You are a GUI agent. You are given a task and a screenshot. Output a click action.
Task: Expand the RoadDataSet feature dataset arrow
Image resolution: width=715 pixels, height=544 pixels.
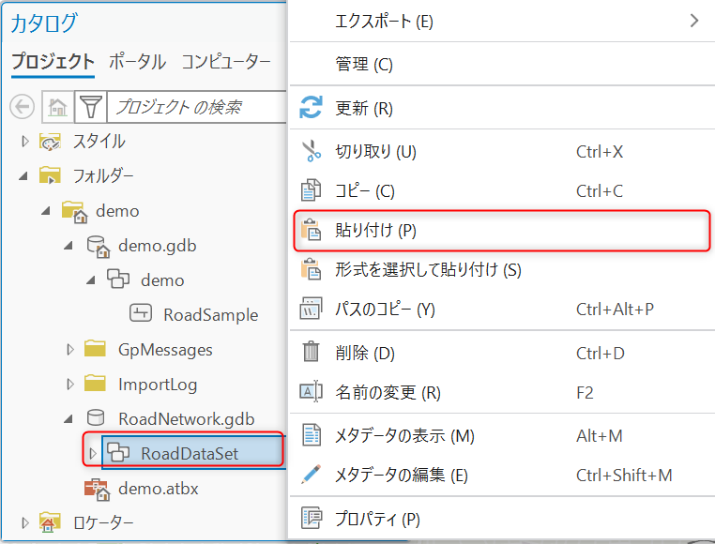coord(93,454)
